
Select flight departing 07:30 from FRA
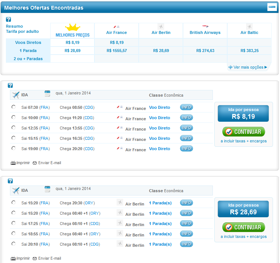point(13,107)
